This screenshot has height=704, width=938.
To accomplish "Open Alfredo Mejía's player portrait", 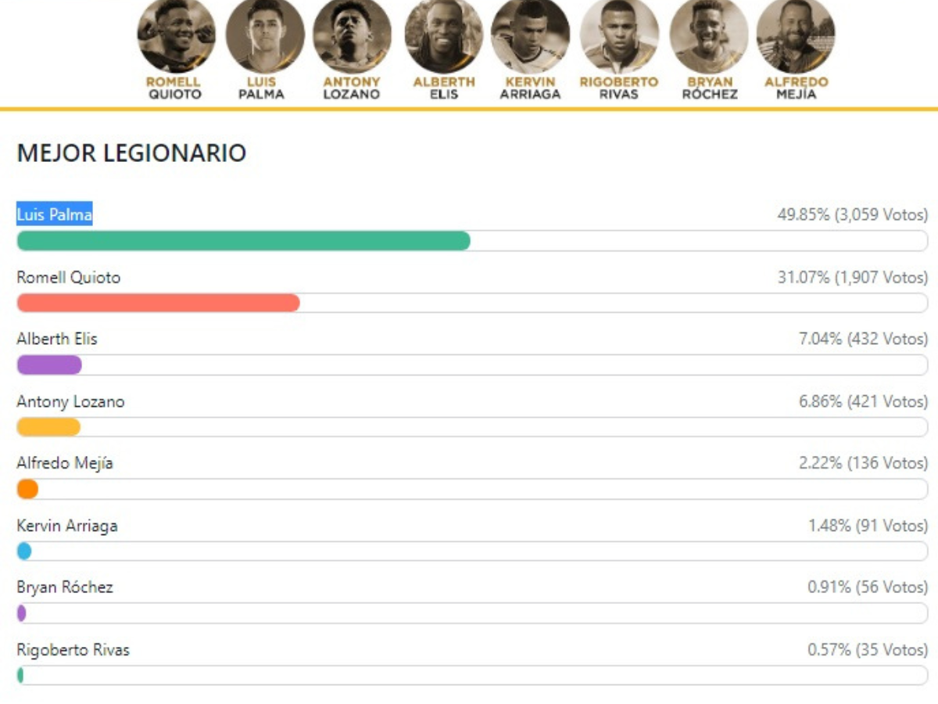I will coord(796,35).
